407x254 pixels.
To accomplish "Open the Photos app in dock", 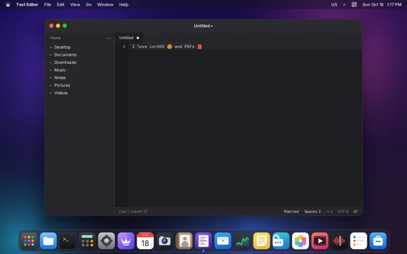I will tap(300, 241).
